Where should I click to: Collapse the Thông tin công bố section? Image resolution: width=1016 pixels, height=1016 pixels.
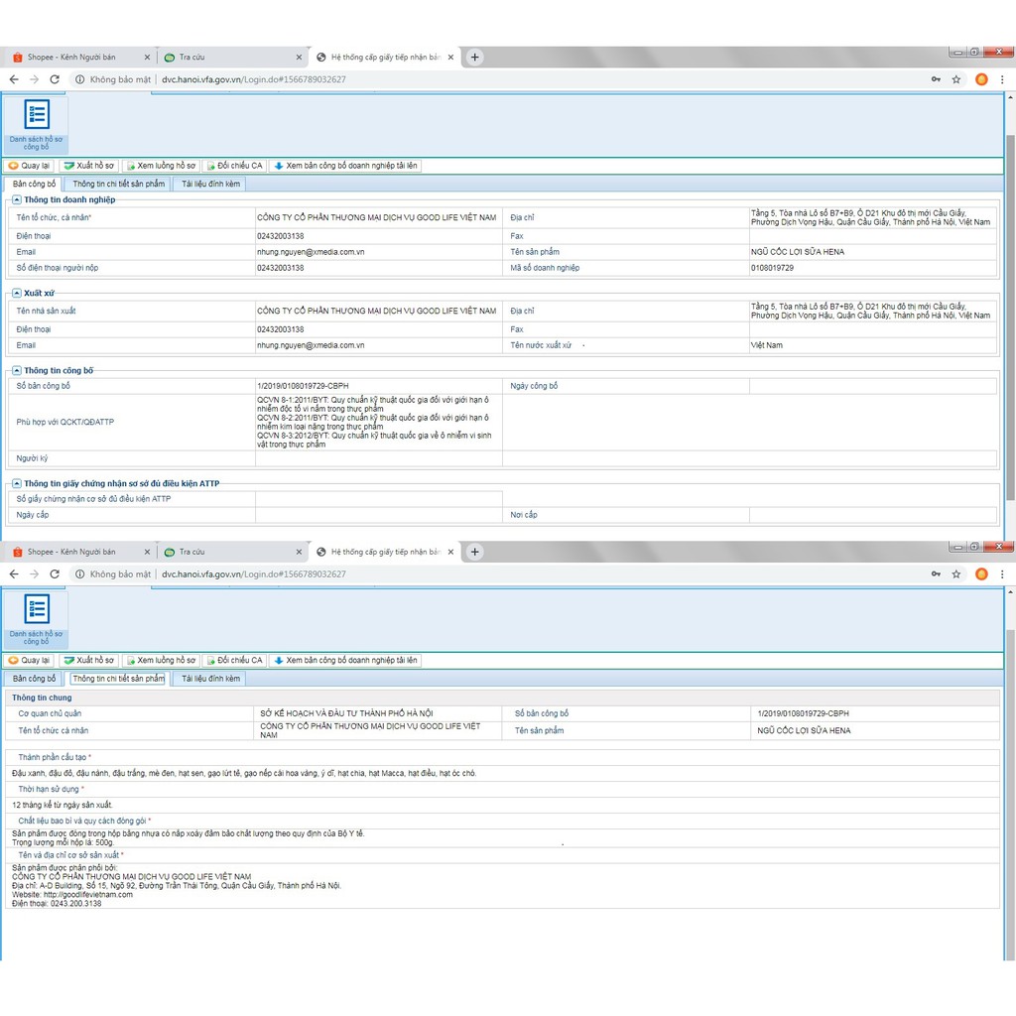click(17, 370)
